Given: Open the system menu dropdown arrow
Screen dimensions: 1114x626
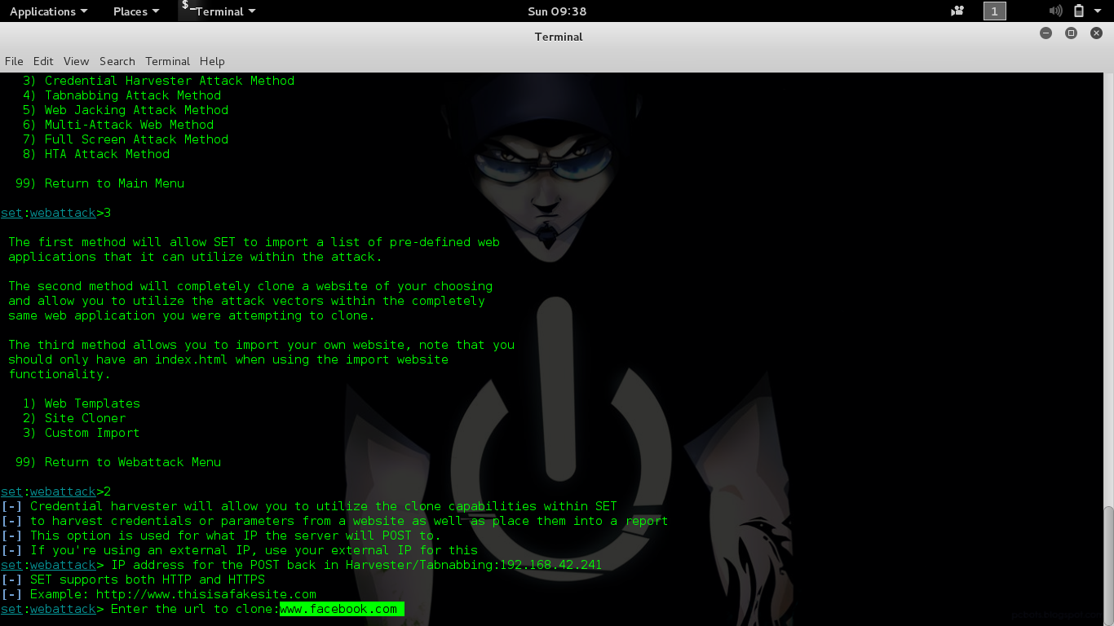Looking at the screenshot, I should click(1097, 11).
